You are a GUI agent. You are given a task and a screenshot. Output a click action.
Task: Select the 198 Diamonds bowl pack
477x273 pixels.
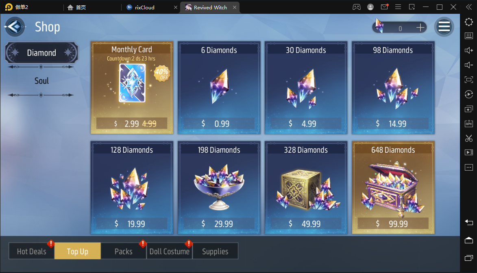point(219,187)
